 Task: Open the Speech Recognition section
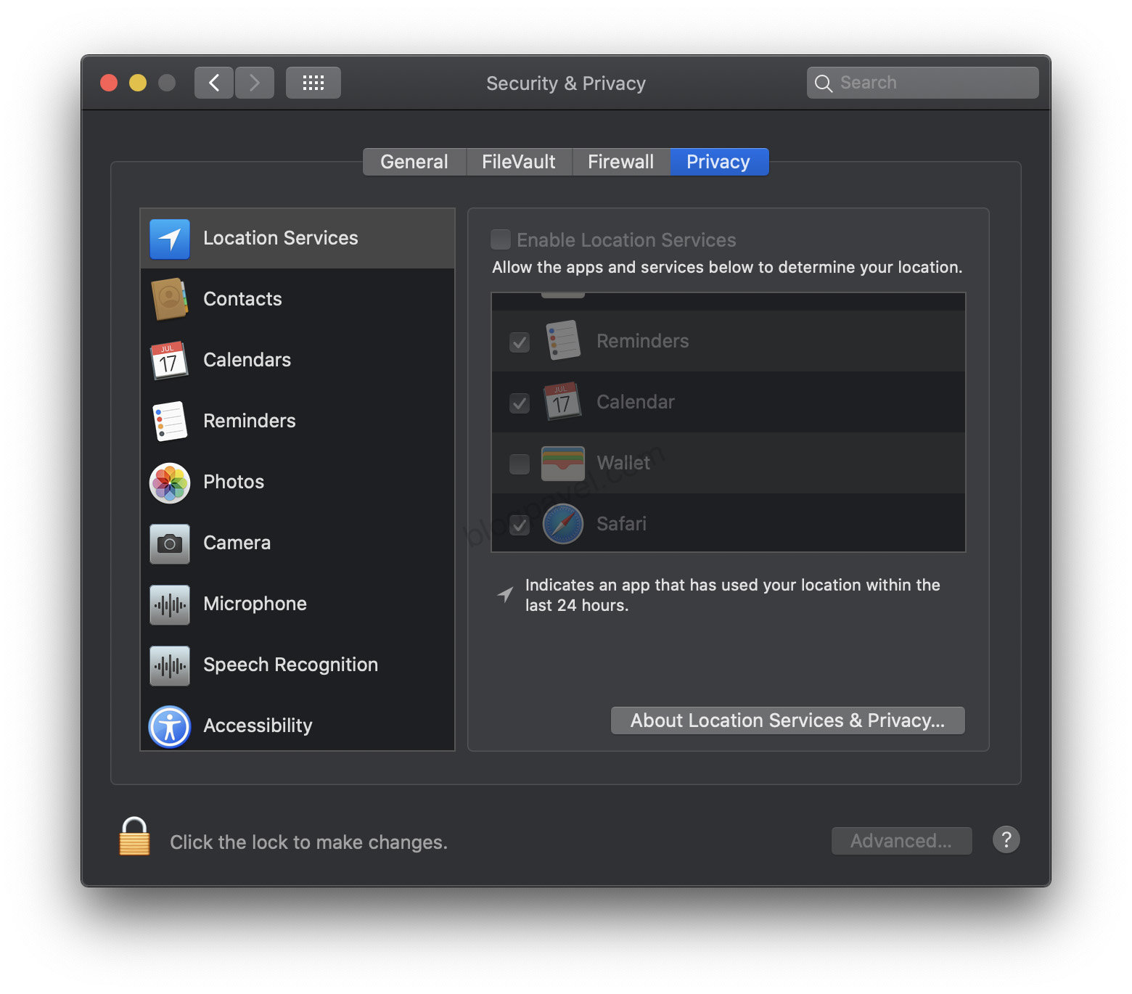pos(168,664)
